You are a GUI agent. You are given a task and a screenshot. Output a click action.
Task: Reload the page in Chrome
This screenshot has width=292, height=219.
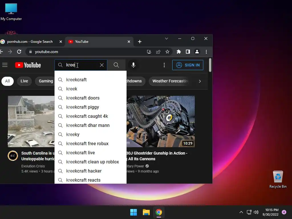(x=19, y=52)
